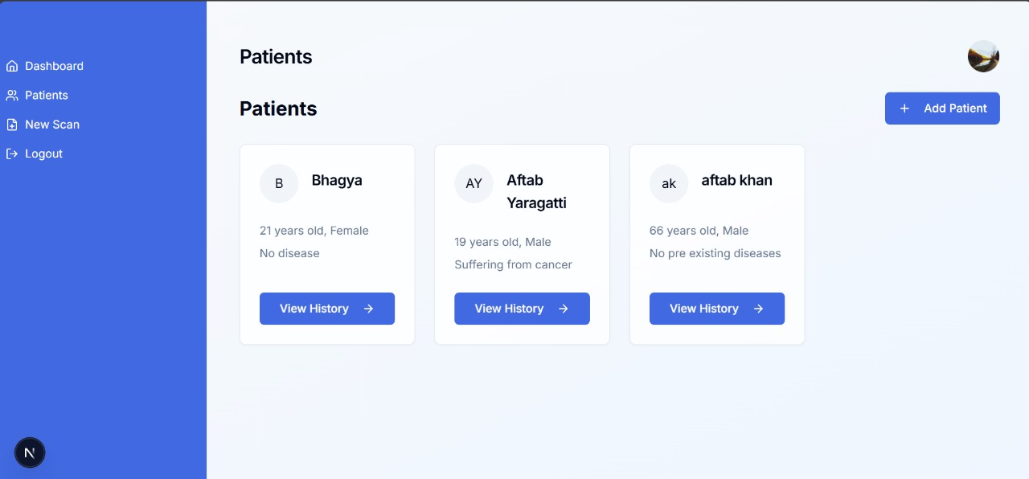Viewport: 1029px width, 479px height.
Task: Go to Patients in the sidebar
Action: coord(47,95)
